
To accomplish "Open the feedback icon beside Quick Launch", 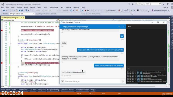I will [133, 4].
